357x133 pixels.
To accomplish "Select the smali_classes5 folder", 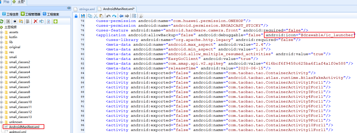I will [x=19, y=77].
